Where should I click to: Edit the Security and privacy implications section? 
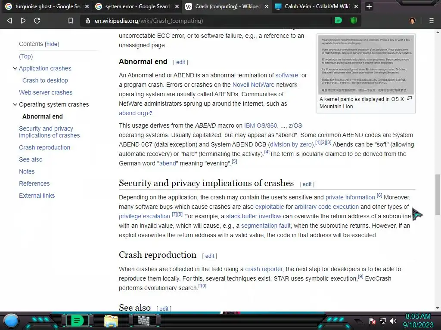pos(307,184)
